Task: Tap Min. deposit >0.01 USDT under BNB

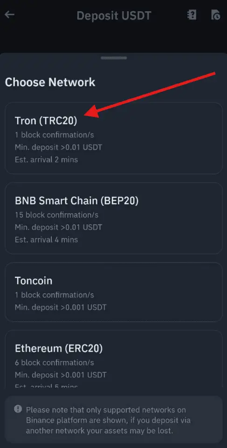Action: pos(58,227)
